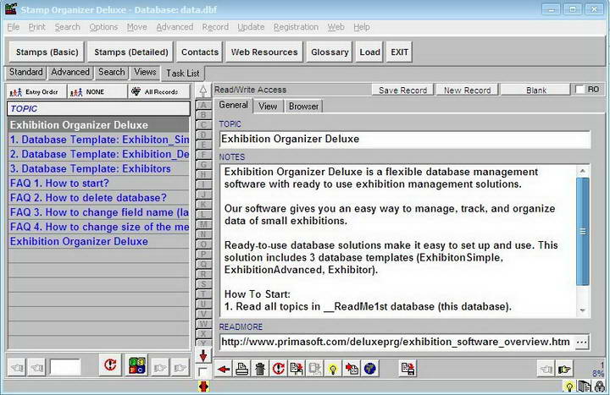Click the Stamps (Detailed) button

tap(131, 52)
